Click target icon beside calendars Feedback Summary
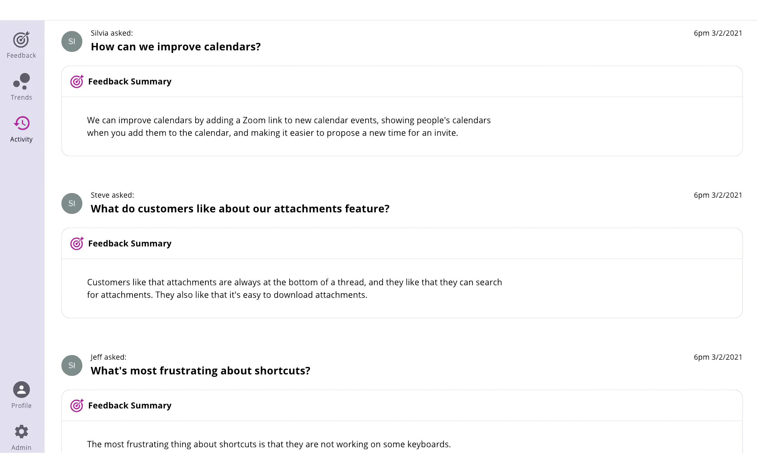 (x=77, y=82)
